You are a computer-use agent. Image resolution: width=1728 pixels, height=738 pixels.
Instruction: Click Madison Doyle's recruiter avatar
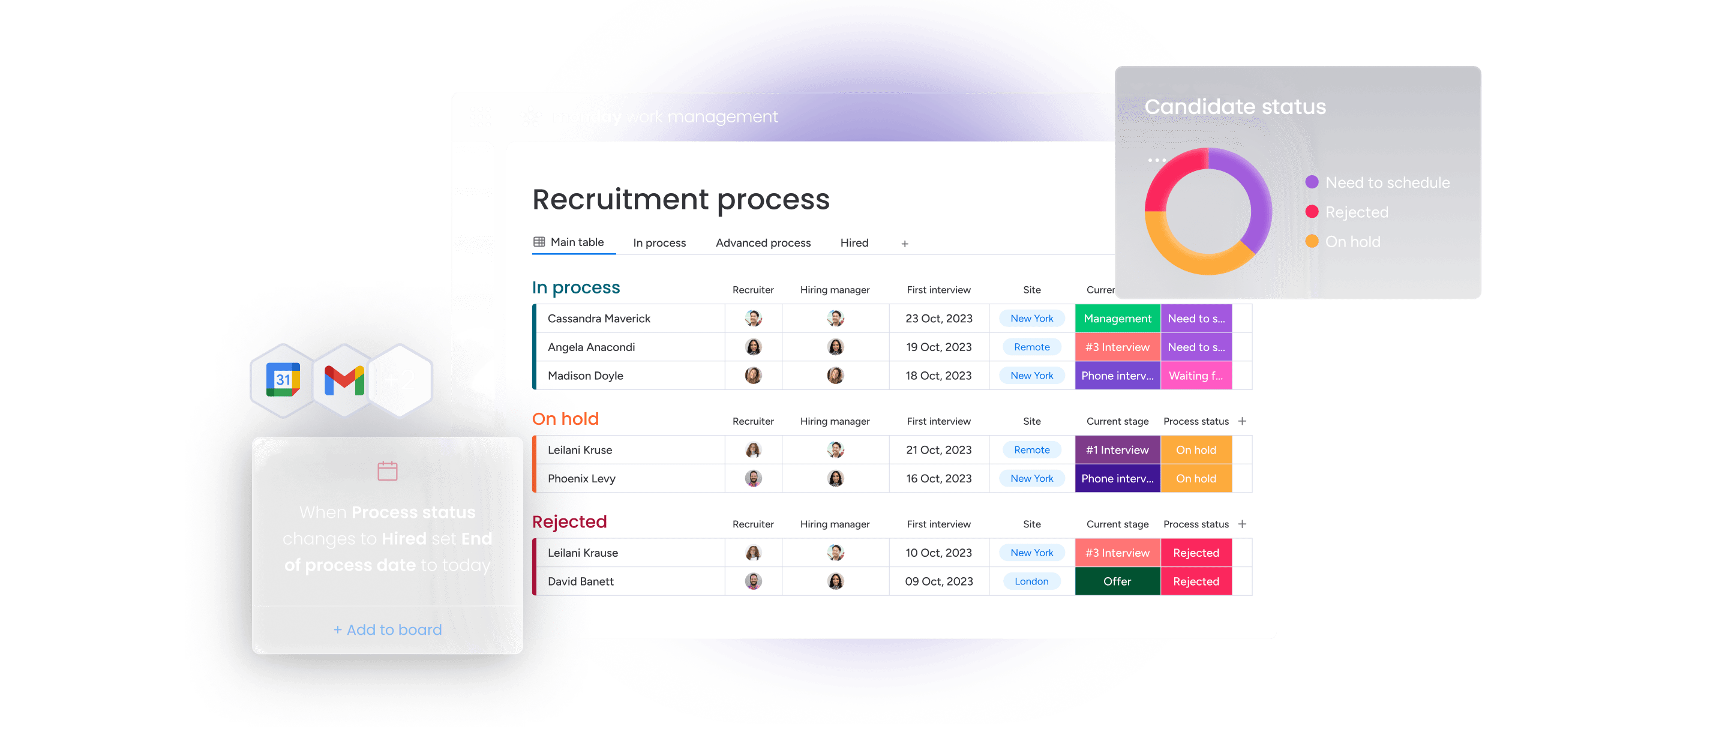(x=754, y=376)
